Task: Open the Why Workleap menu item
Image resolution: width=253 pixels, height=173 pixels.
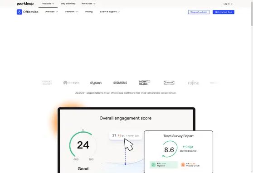Action: (68, 4)
